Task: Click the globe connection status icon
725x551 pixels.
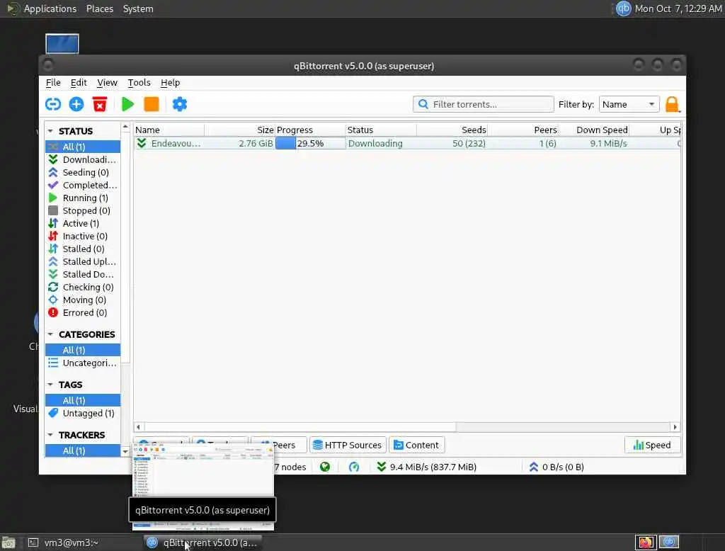Action: pyautogui.click(x=325, y=467)
